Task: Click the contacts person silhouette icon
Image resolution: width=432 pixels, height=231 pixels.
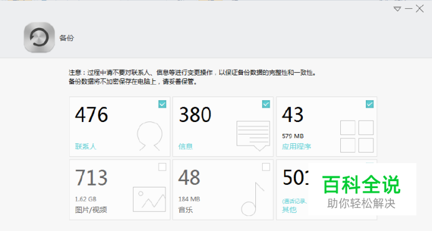Action: (x=150, y=136)
